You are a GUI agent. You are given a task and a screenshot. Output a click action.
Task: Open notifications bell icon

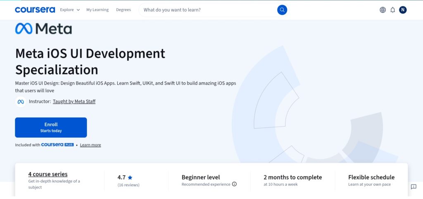[x=392, y=10]
